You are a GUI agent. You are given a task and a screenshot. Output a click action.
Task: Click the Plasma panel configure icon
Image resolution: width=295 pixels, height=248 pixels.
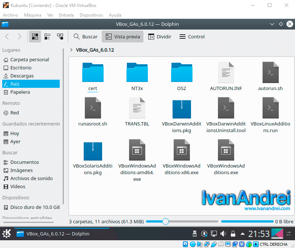coord(289,234)
